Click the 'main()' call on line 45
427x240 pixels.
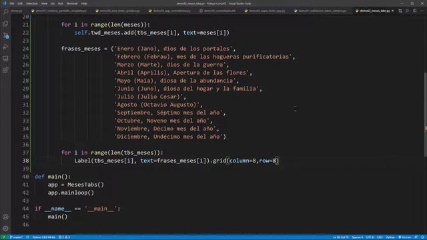point(57,217)
